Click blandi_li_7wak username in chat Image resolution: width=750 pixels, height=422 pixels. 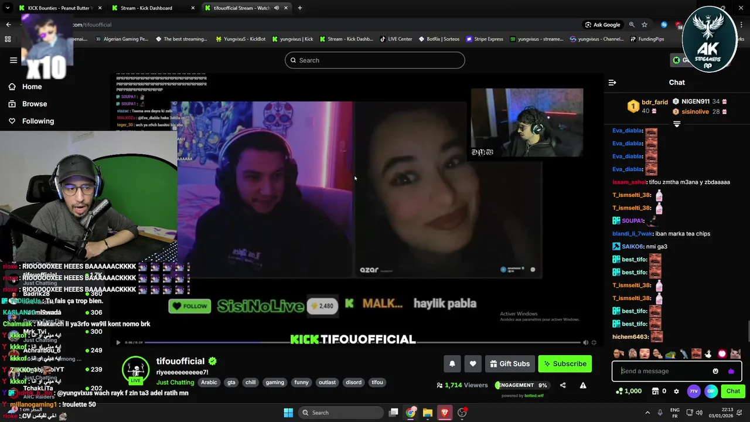632,234
